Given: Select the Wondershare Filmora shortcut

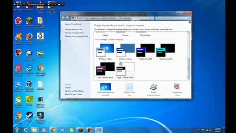Looking at the screenshot, I should pos(41,118).
